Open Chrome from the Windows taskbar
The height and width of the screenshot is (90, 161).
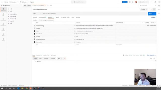(x=27, y=88)
